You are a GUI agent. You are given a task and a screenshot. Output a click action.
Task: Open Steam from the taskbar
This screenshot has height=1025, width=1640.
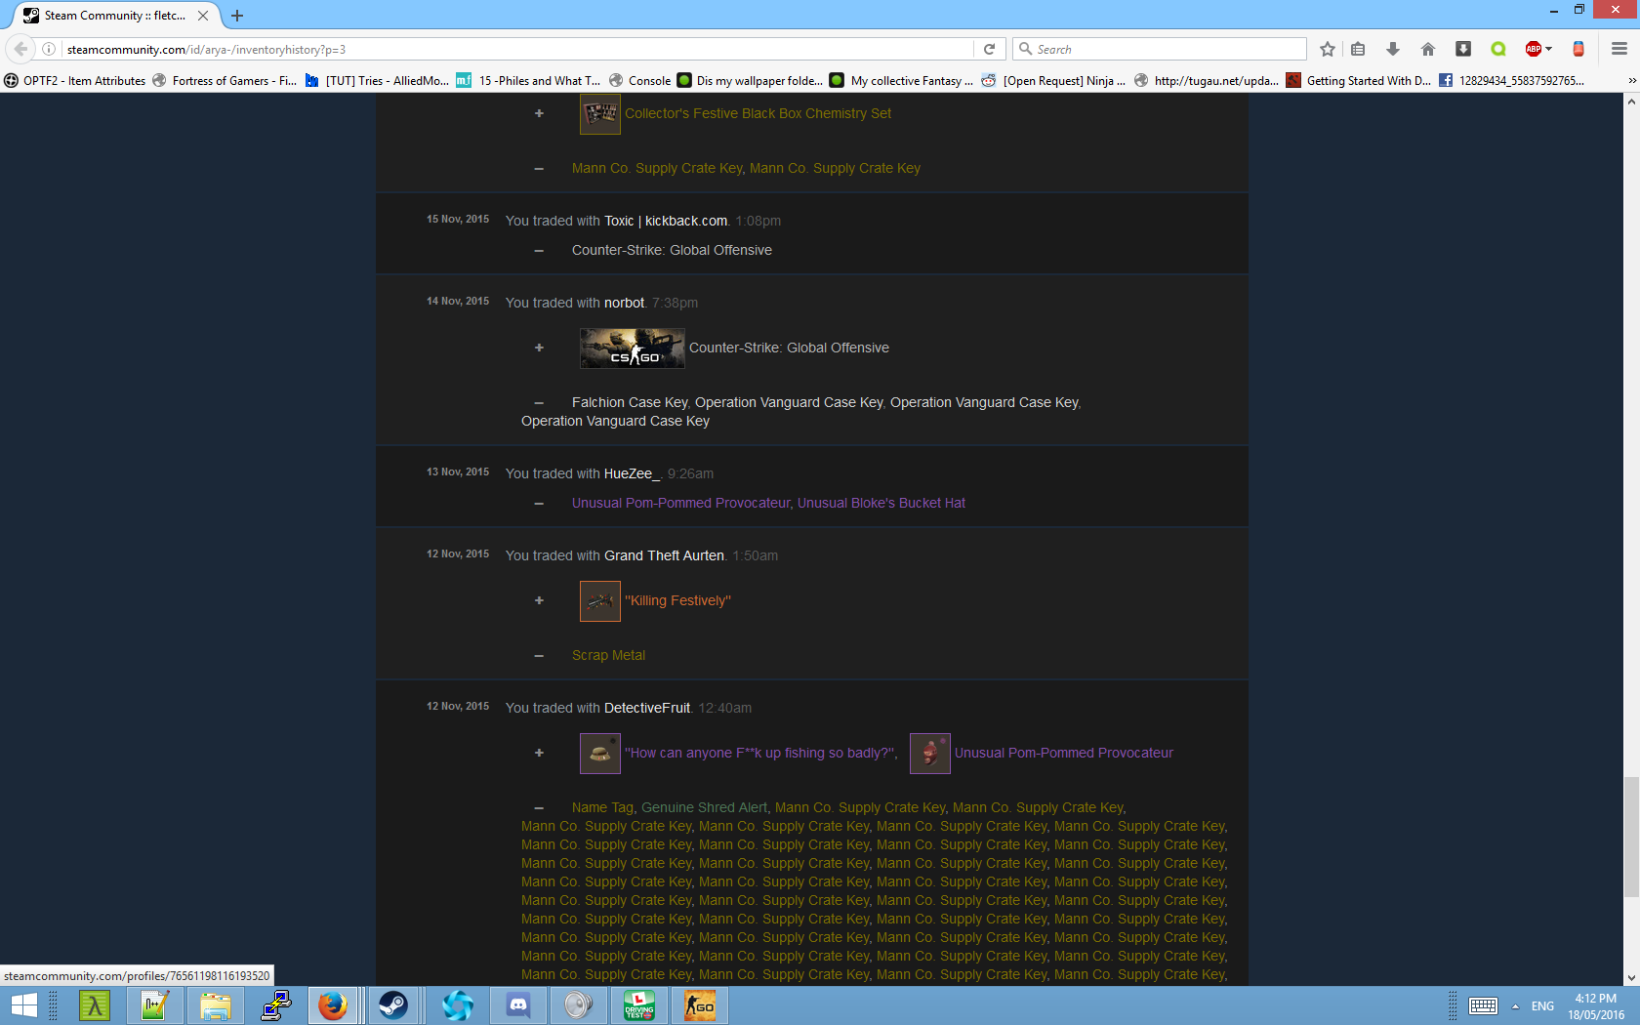(393, 1005)
